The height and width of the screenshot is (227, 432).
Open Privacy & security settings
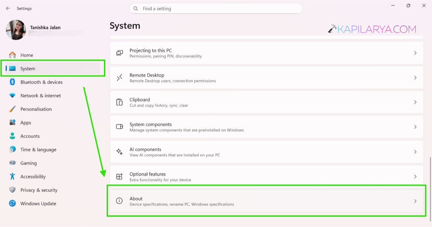tap(52, 190)
